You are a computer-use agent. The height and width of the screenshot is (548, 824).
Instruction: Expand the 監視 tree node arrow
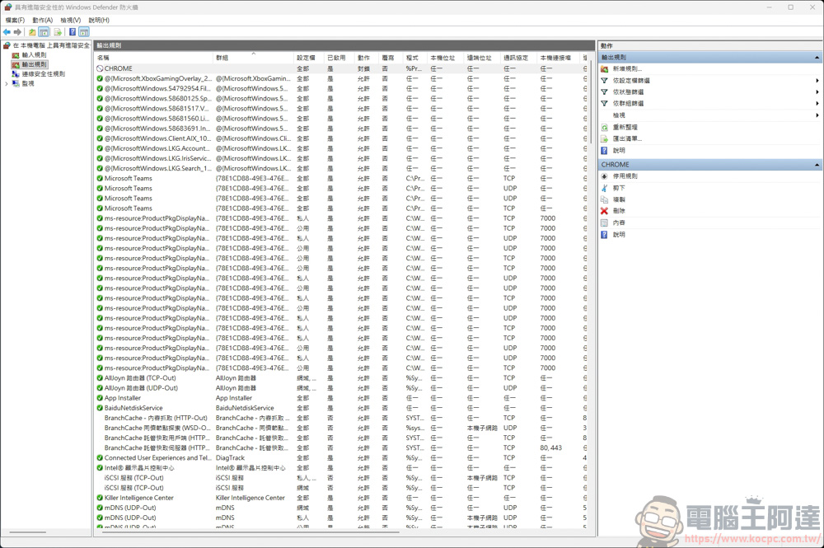(7, 83)
